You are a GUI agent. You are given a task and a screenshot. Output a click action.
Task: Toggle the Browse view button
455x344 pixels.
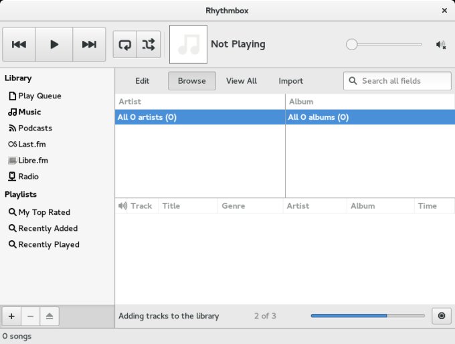click(191, 81)
